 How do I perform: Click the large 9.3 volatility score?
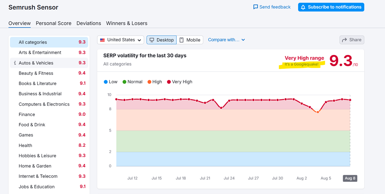pos(341,61)
